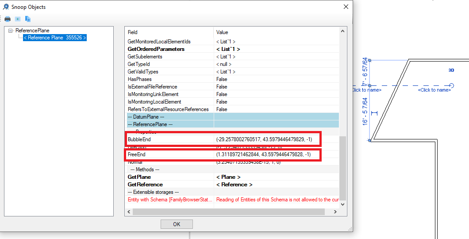Click the null value of GetTypeId
Screen dimensions: 469x239
point(224,64)
